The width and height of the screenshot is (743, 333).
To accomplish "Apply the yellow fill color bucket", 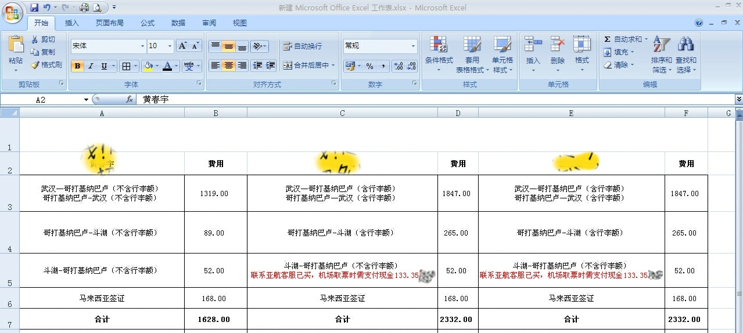I will pos(148,66).
